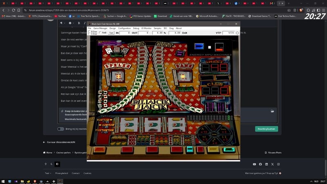Open the Game Manager menu
The image size is (327, 184).
(x=100, y=28)
